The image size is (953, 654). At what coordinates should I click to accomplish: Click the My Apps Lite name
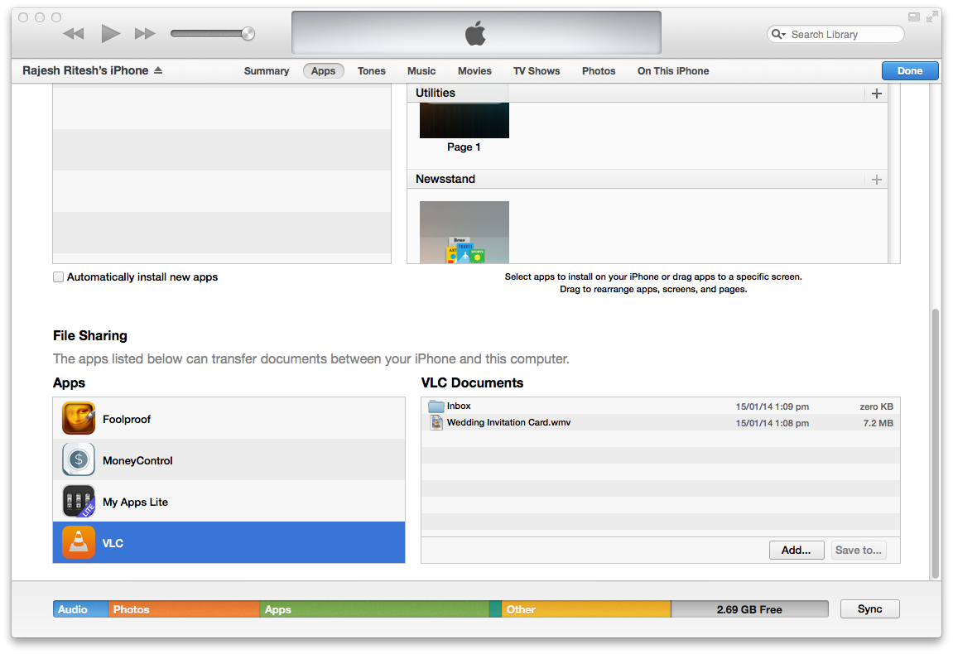pyautogui.click(x=135, y=502)
